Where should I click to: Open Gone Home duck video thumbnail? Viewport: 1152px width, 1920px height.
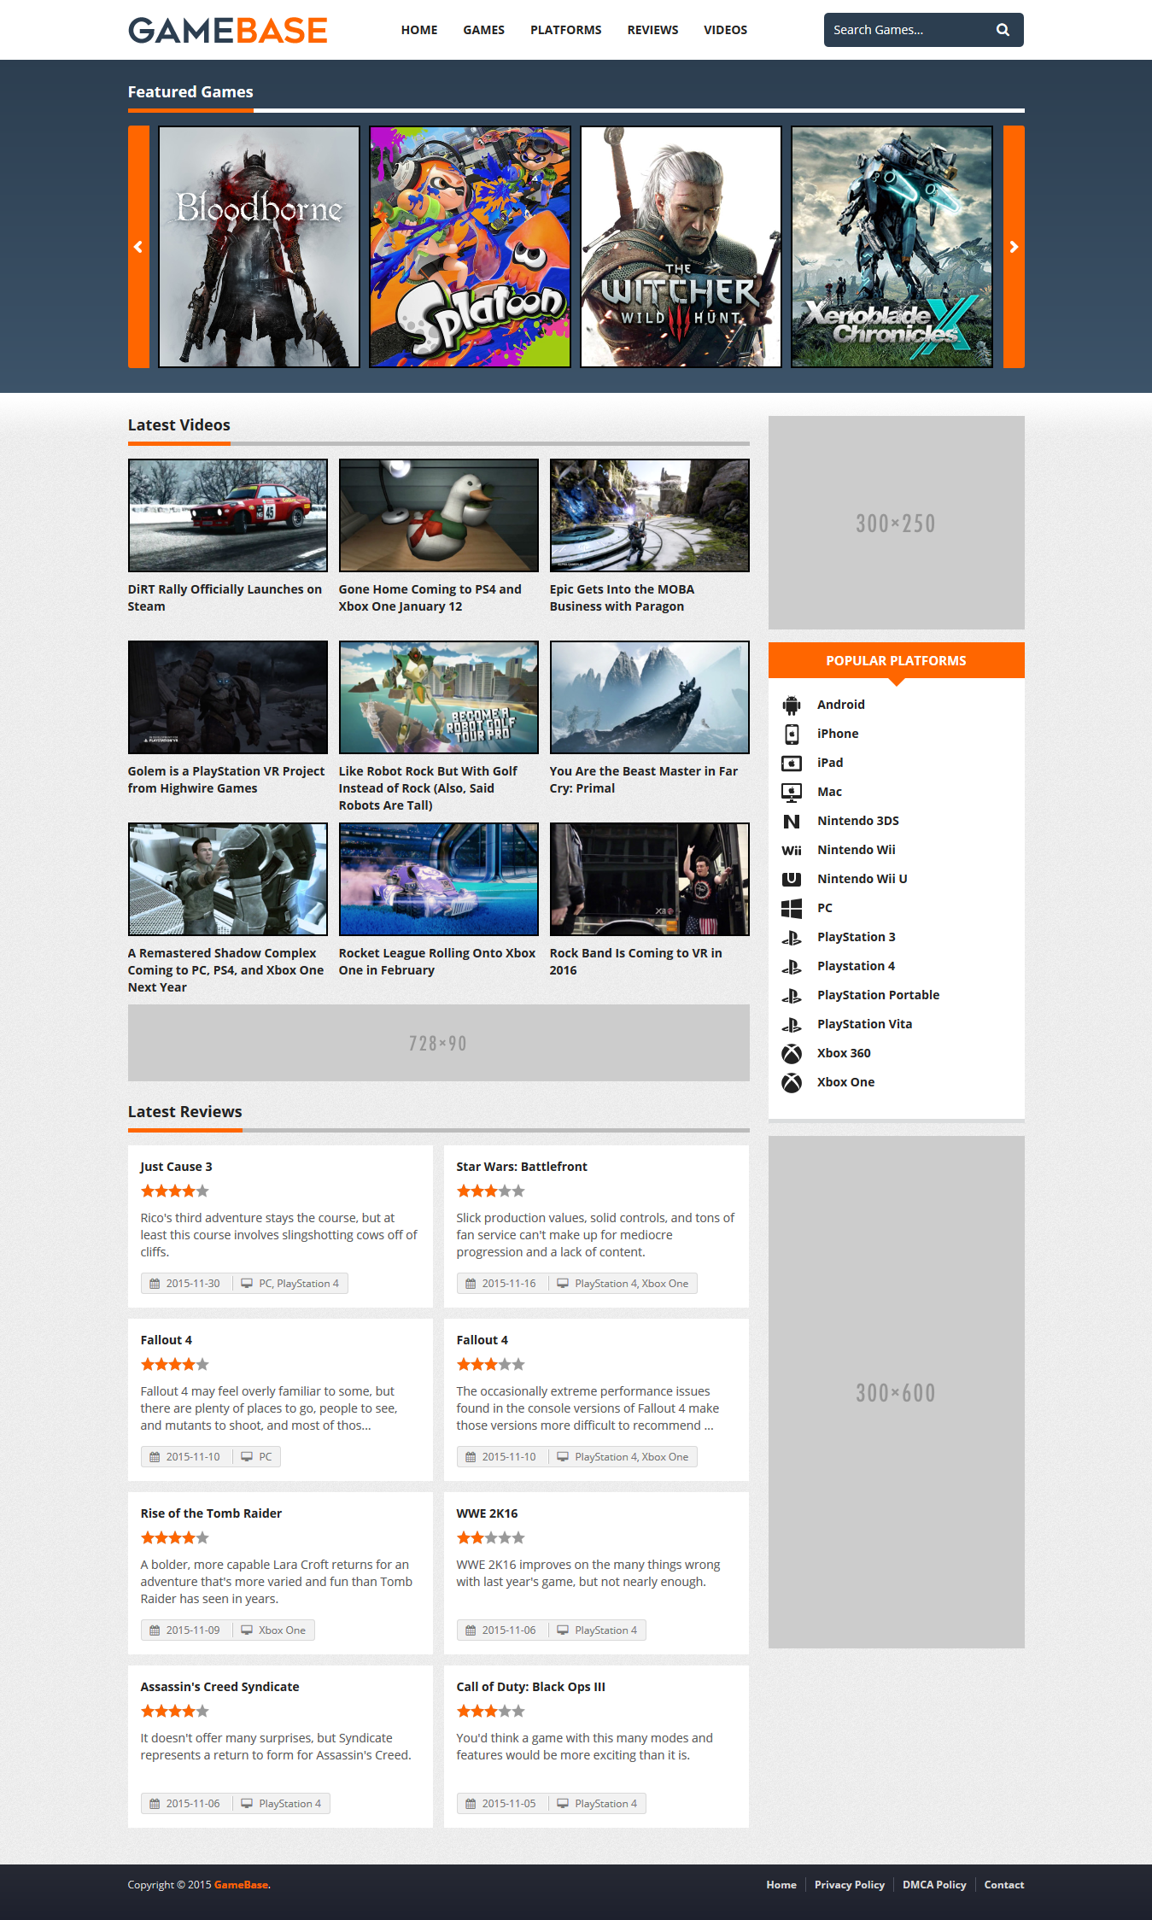[439, 515]
